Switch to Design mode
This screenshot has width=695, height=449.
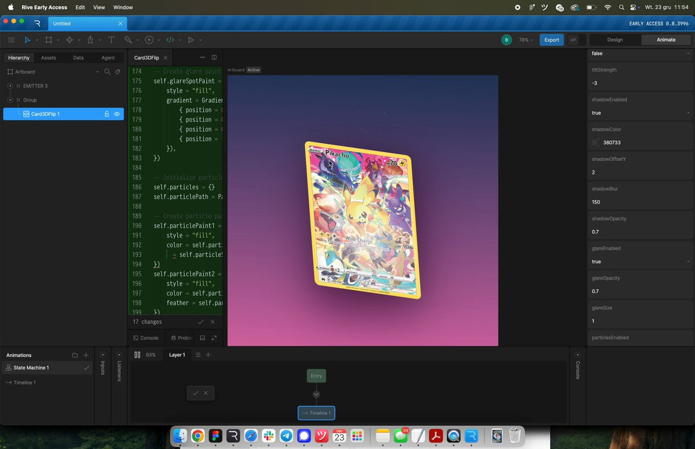(614, 40)
